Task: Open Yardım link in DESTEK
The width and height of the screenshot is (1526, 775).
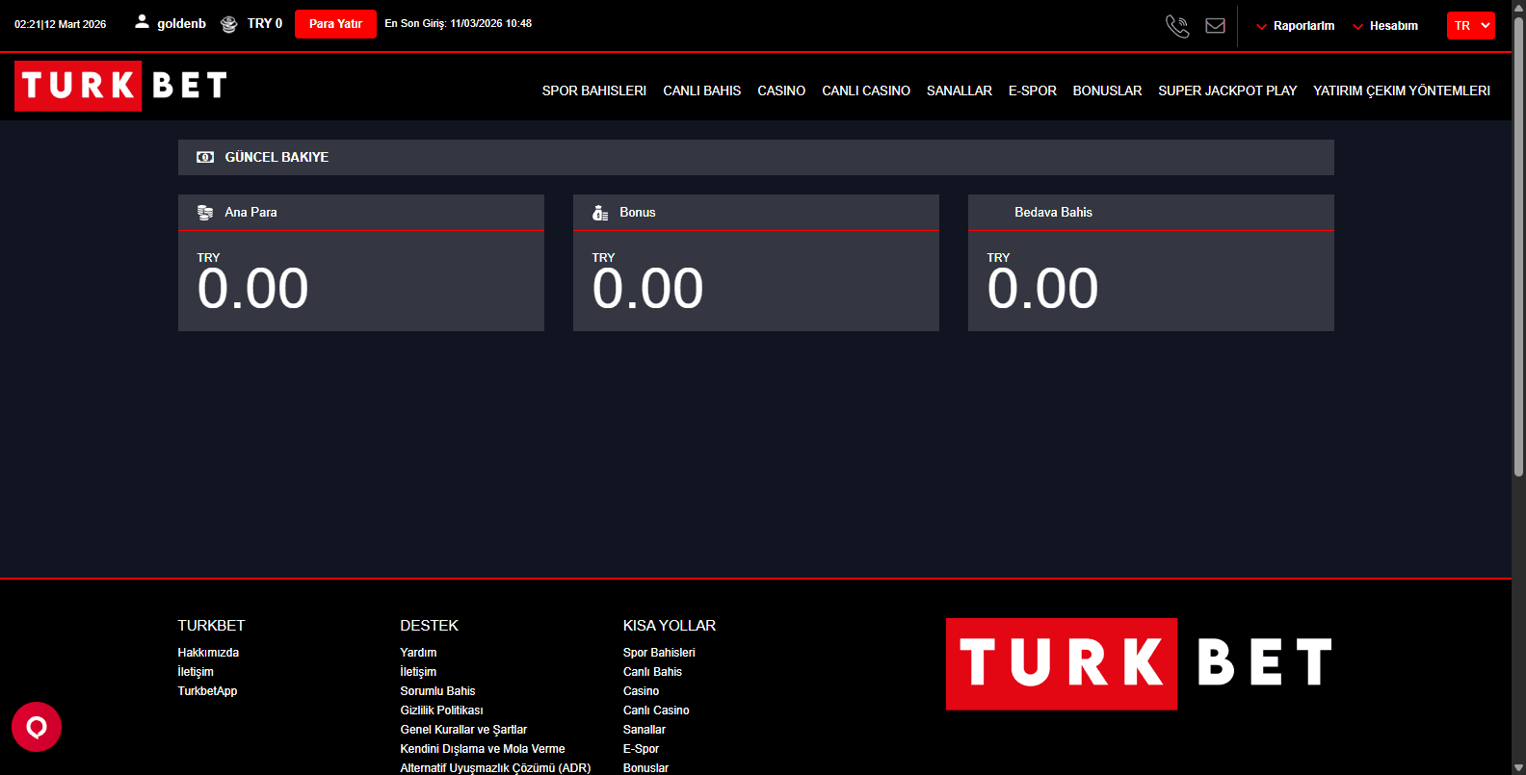Action: (x=418, y=653)
